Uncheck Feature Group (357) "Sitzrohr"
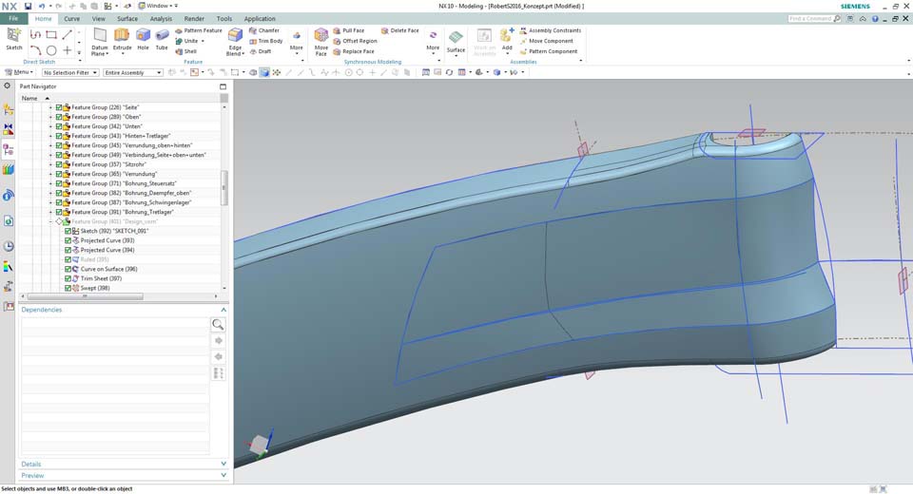 59,164
